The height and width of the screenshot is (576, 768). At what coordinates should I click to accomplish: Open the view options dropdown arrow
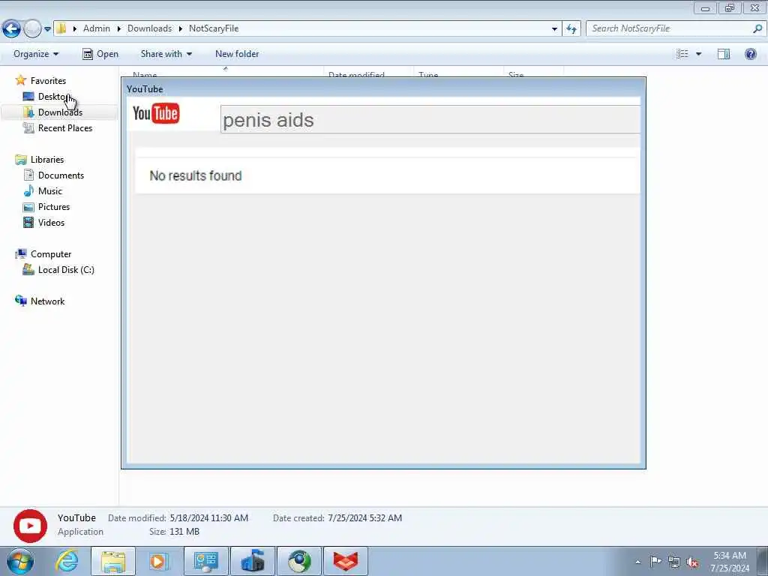pyautogui.click(x=698, y=54)
